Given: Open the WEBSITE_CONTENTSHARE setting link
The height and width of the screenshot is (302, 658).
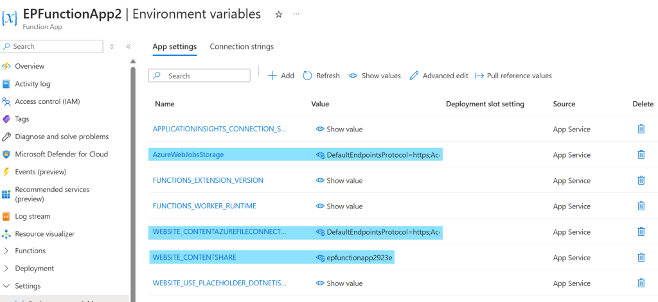Looking at the screenshot, I should [x=194, y=257].
